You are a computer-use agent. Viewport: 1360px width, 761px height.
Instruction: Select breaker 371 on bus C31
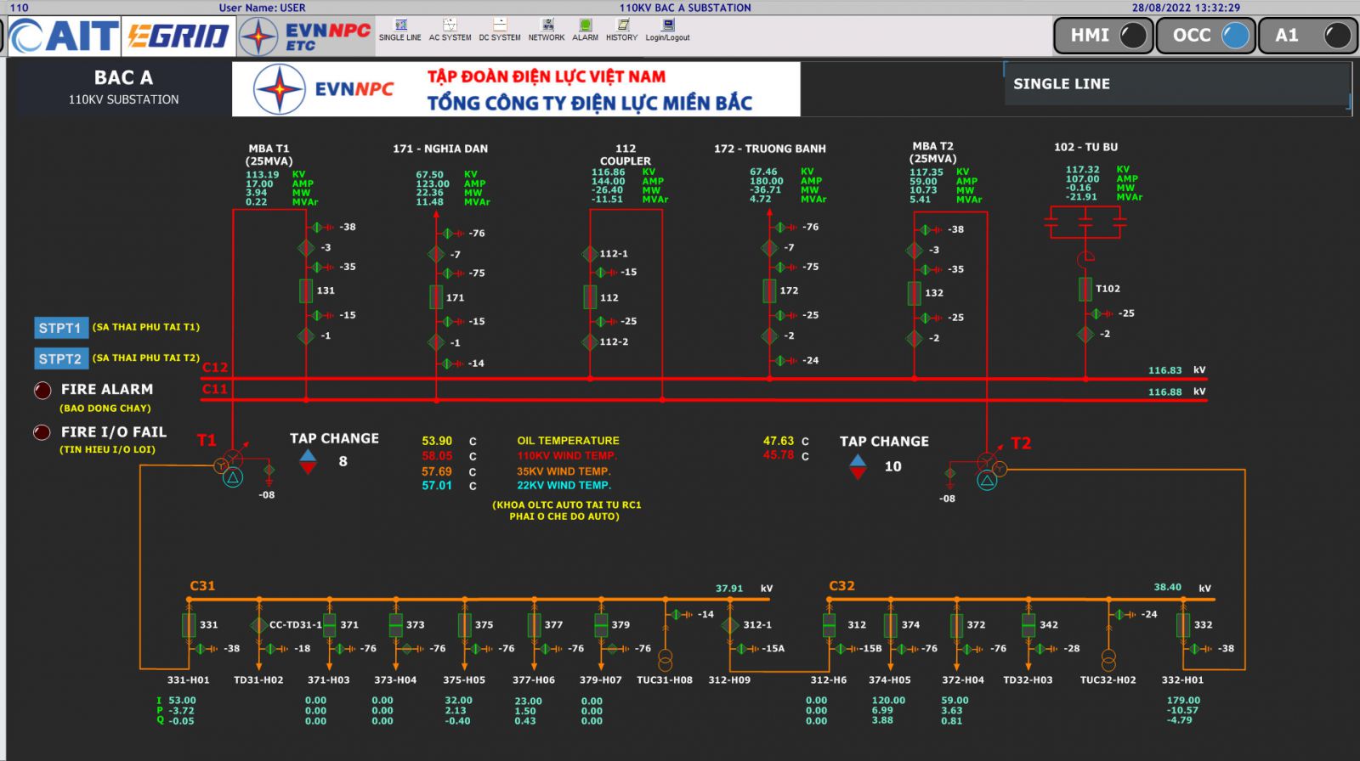329,625
